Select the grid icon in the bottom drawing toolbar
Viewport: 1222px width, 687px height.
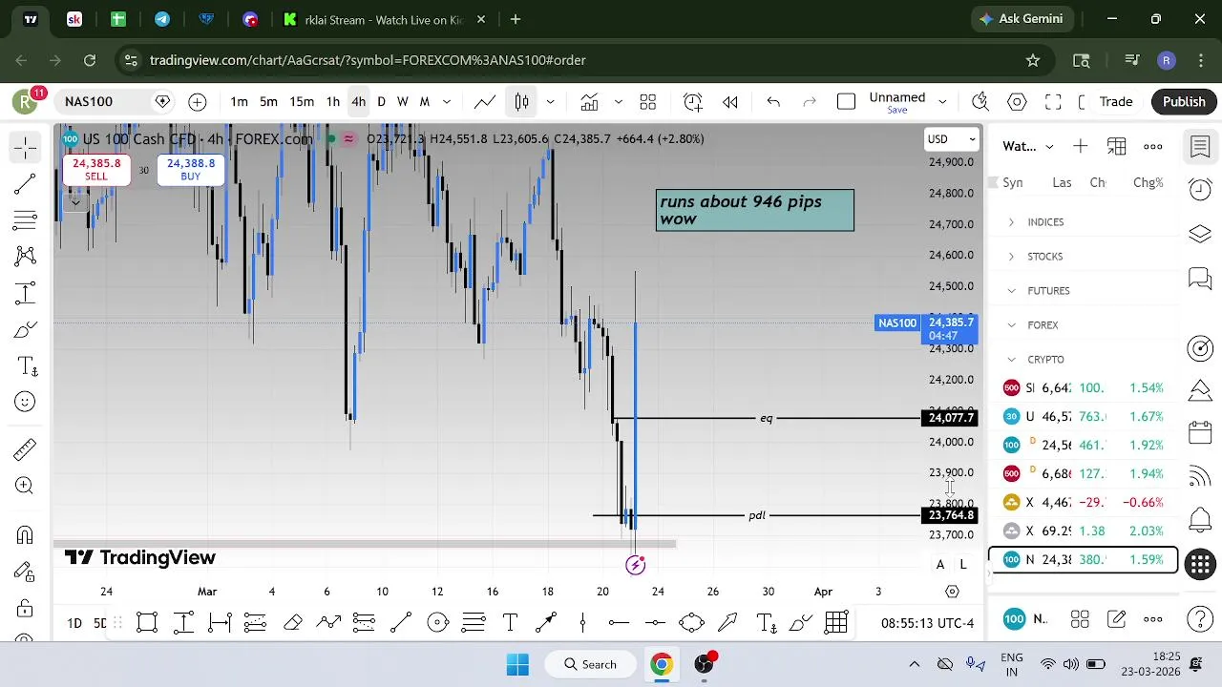click(836, 623)
